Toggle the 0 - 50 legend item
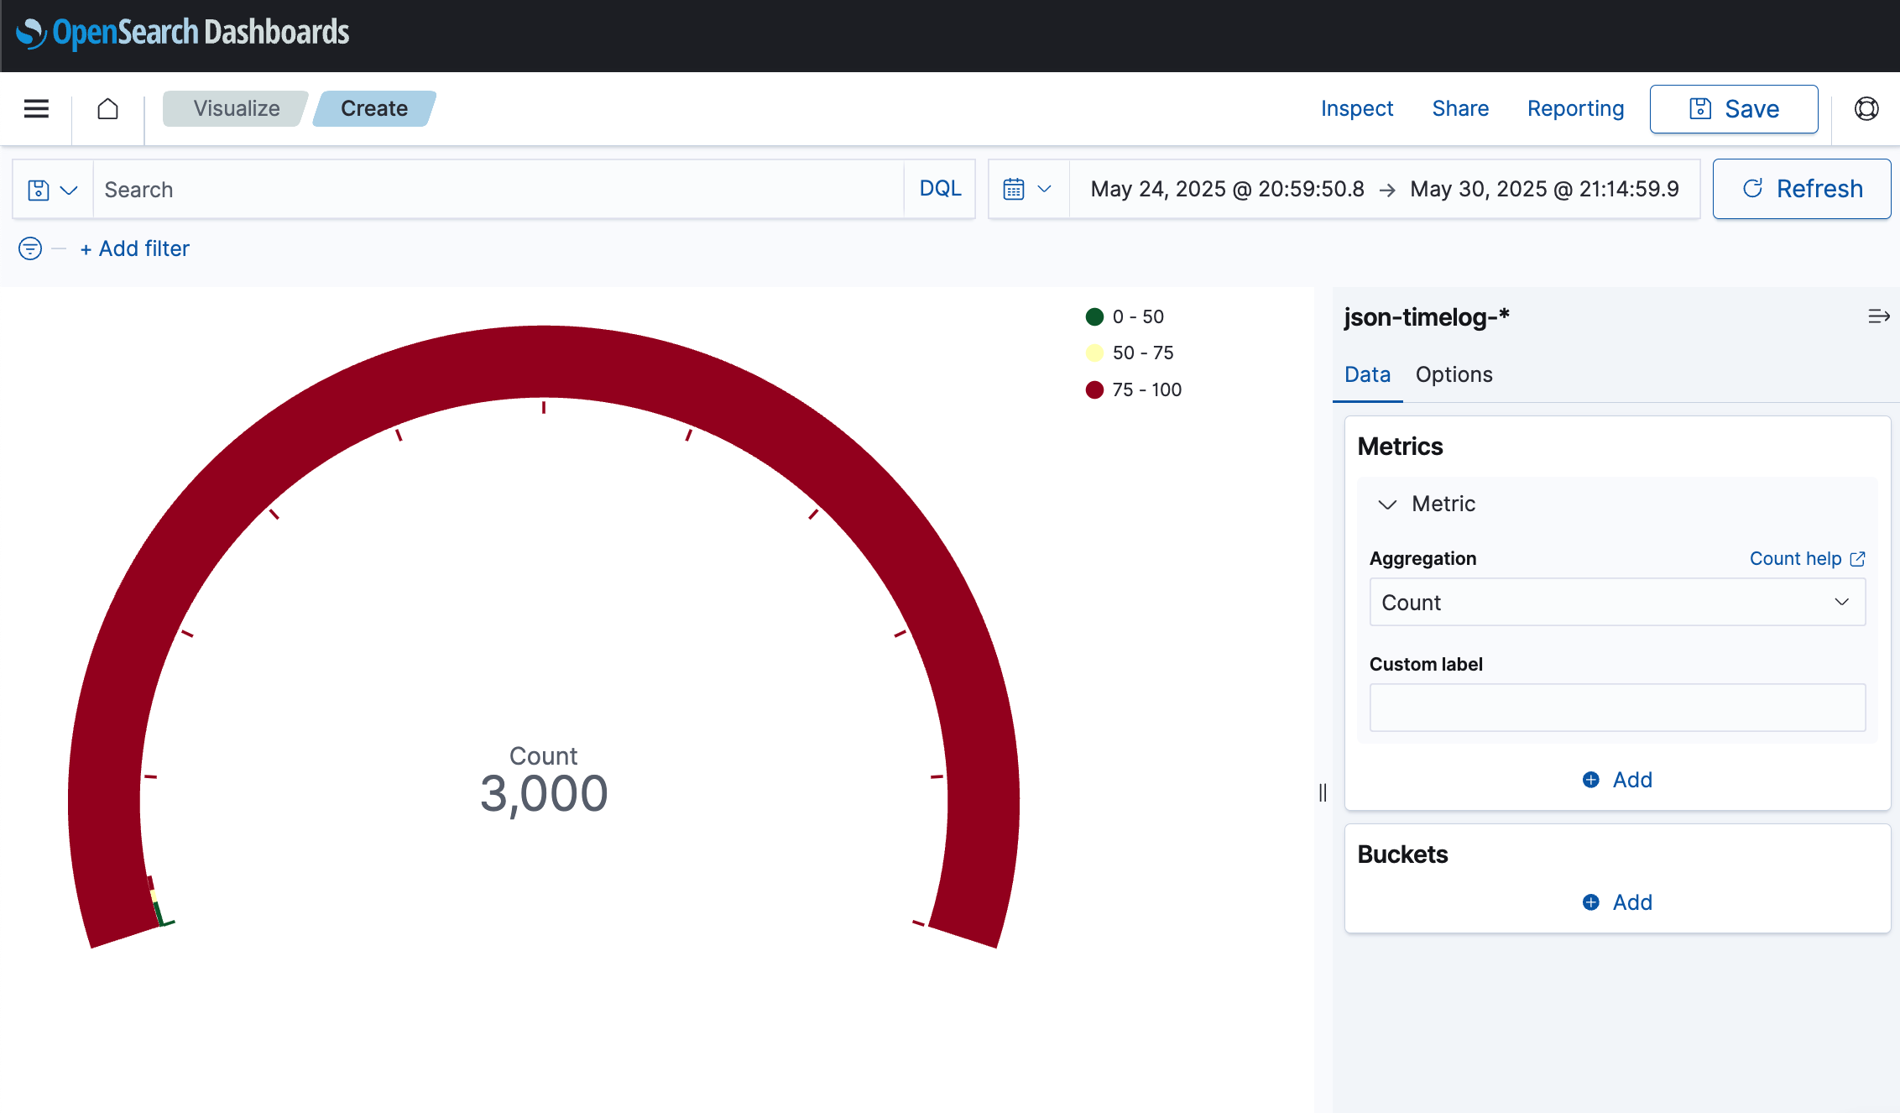The image size is (1900, 1113). click(1137, 316)
